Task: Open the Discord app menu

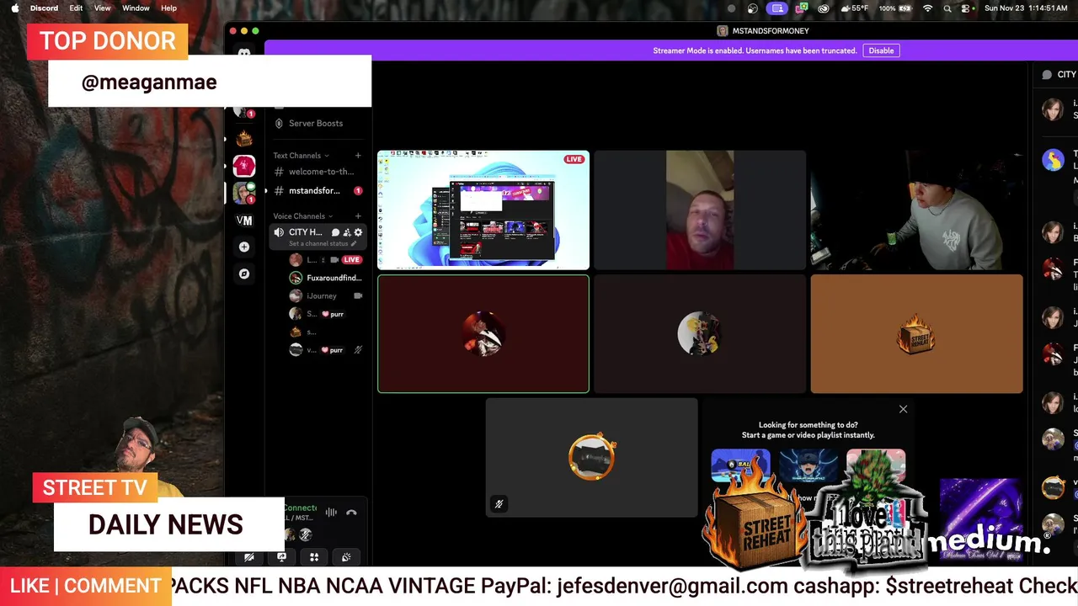Action: tap(44, 8)
